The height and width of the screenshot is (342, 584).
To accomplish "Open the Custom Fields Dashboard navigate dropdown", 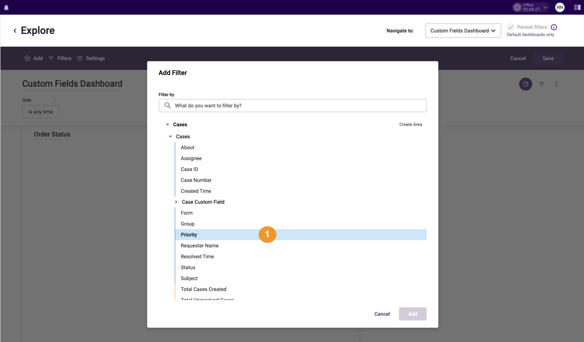I will 463,31.
